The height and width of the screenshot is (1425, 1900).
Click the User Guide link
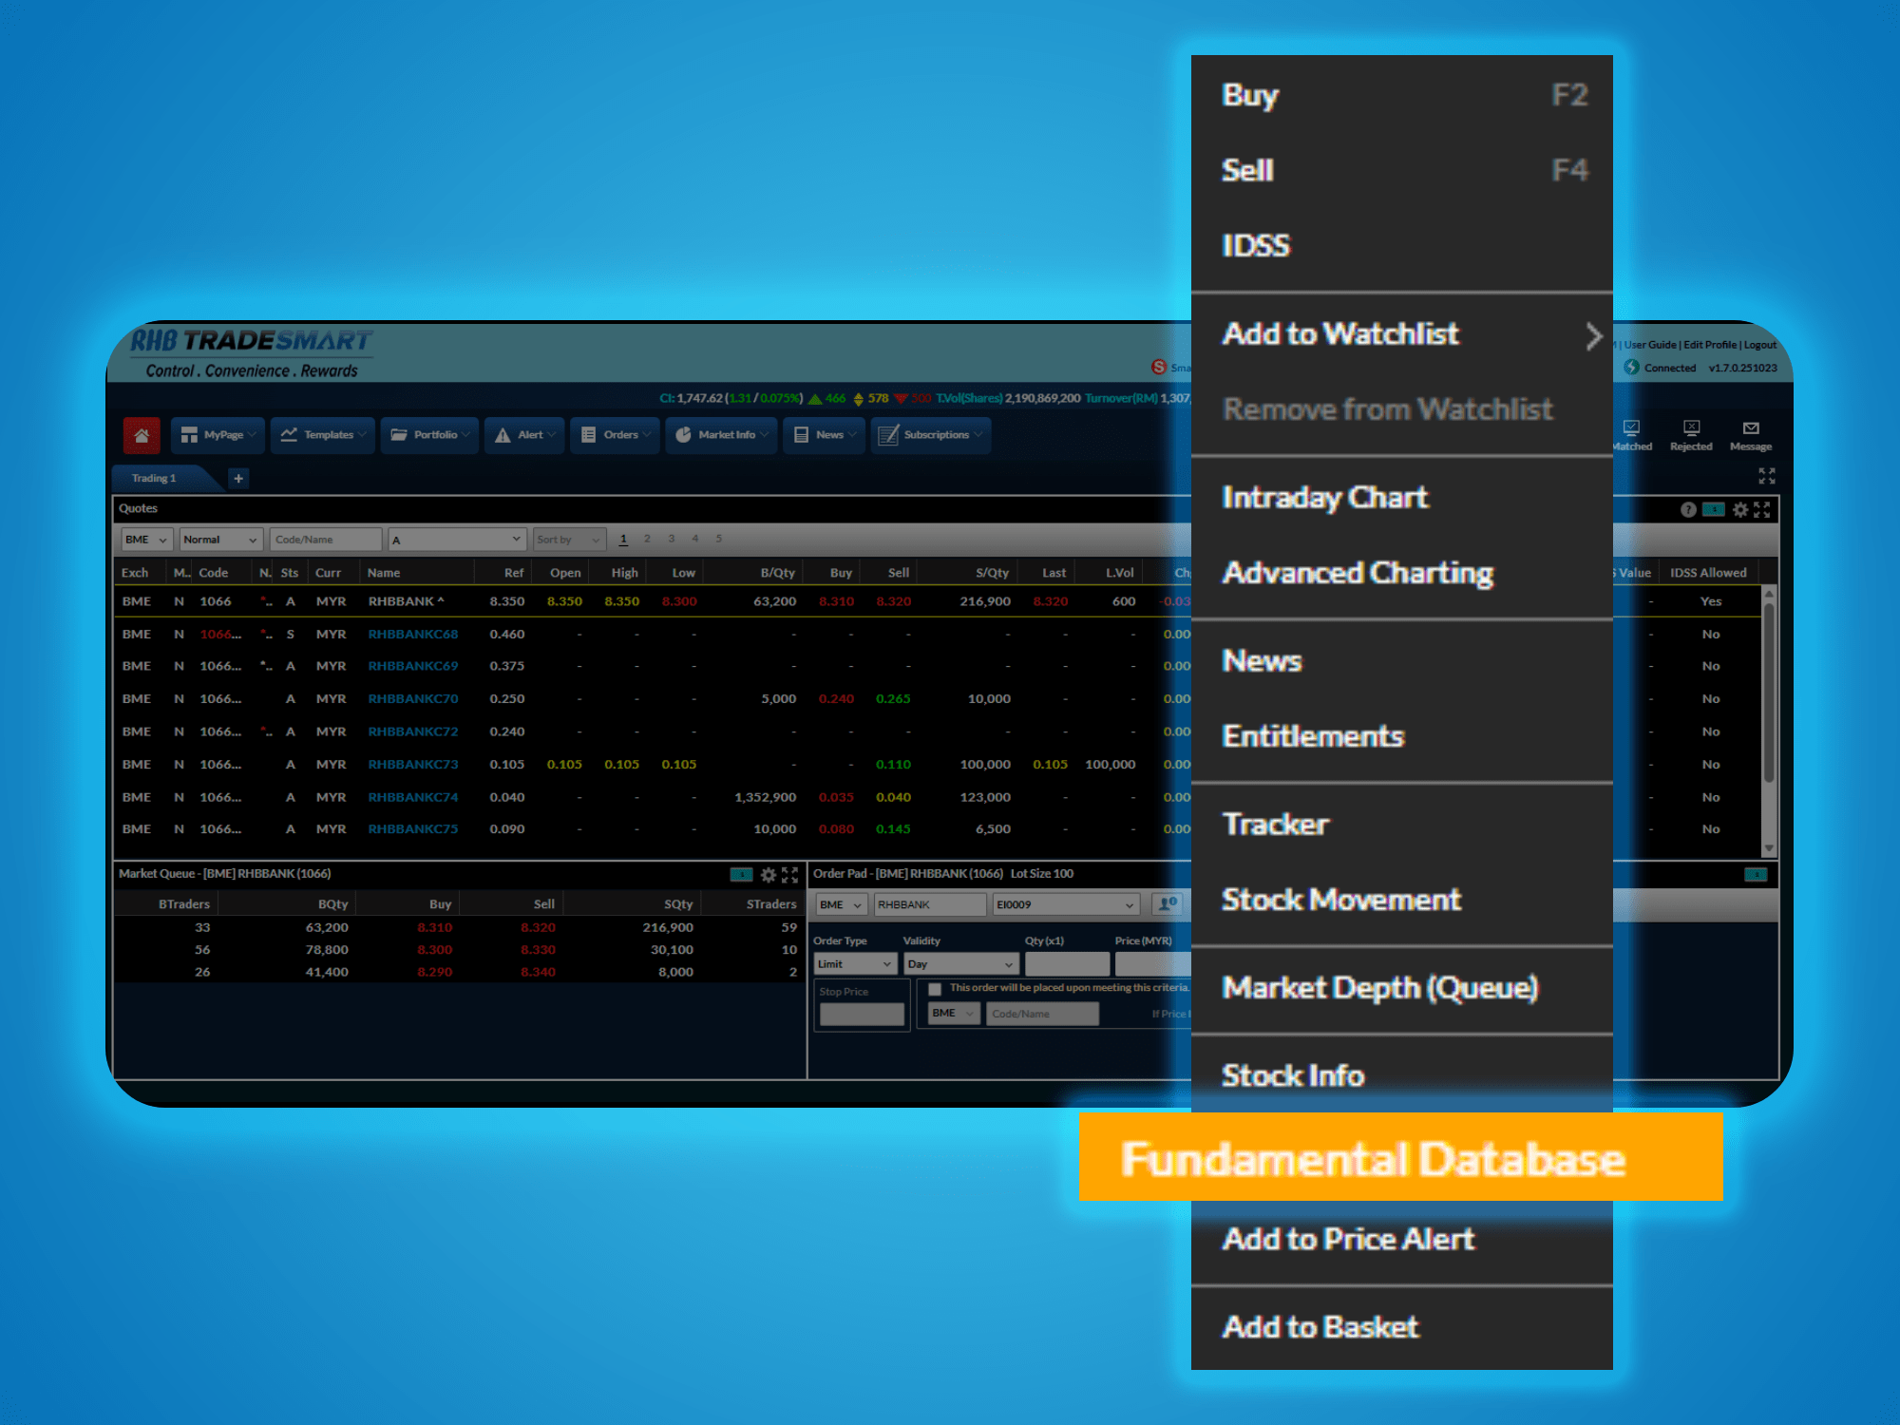click(1650, 345)
